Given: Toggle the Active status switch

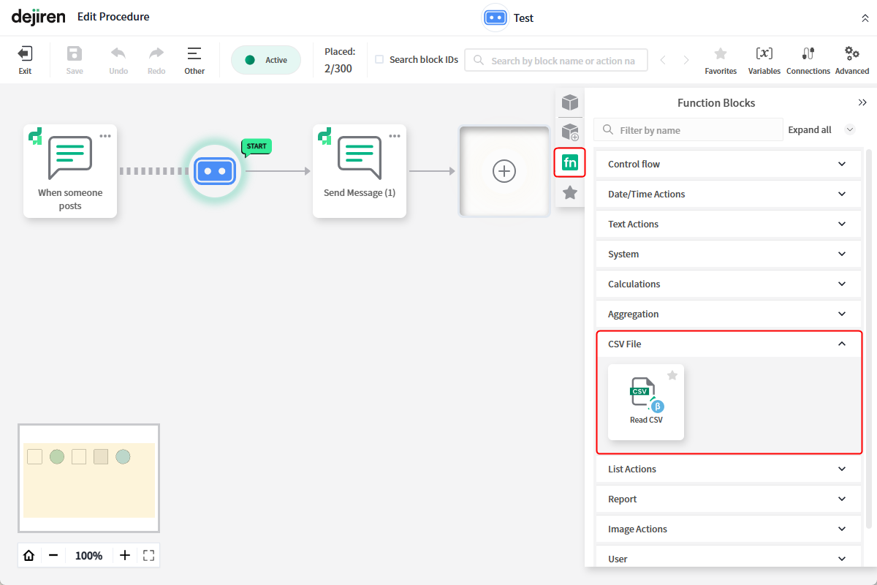Looking at the screenshot, I should coord(266,60).
